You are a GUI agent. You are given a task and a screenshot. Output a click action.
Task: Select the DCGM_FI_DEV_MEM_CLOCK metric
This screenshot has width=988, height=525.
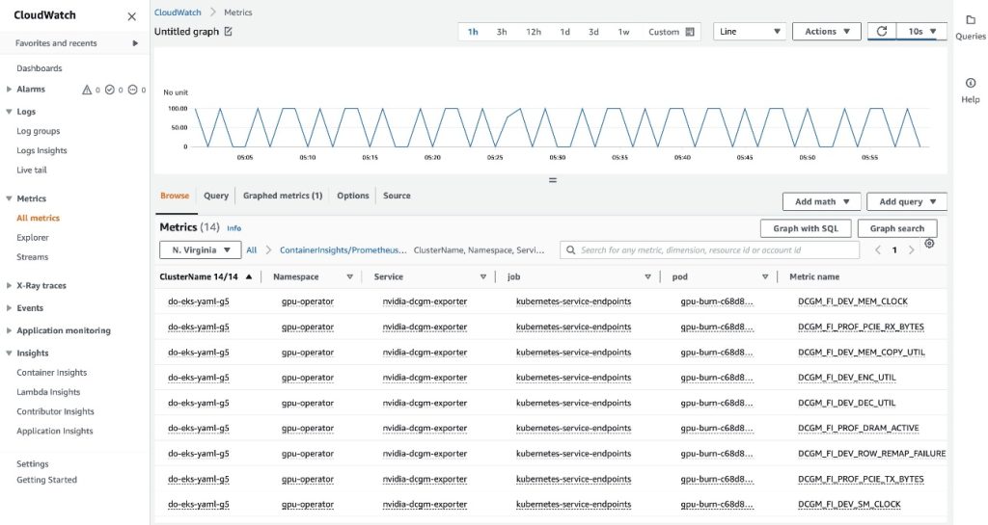click(x=853, y=302)
